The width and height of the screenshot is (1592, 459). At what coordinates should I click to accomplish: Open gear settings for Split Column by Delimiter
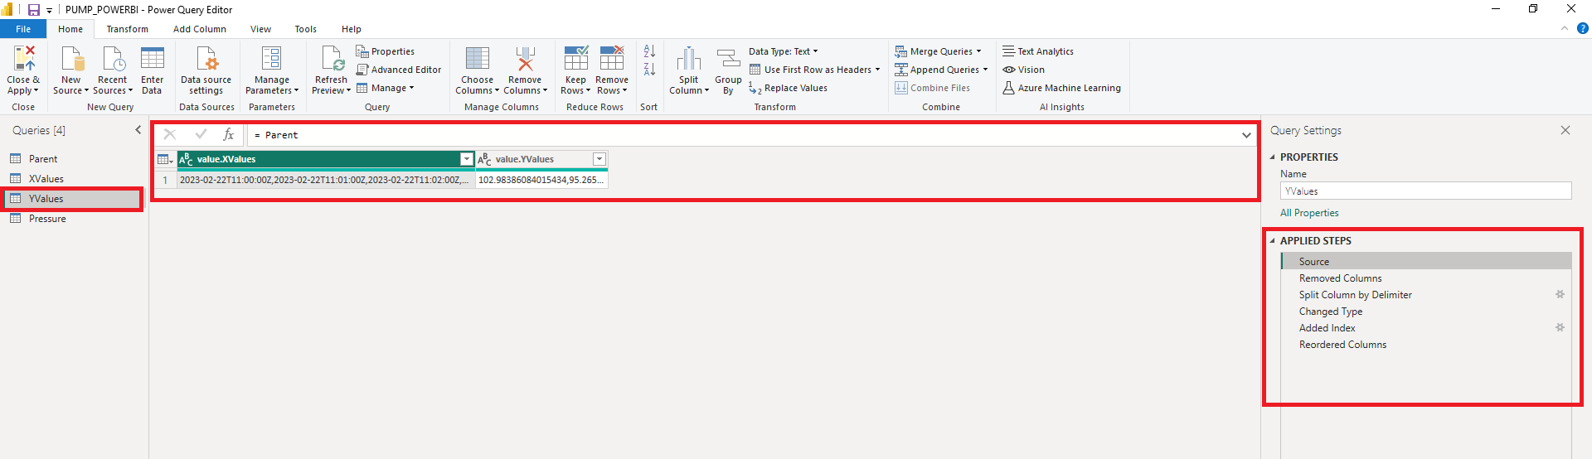click(x=1560, y=294)
